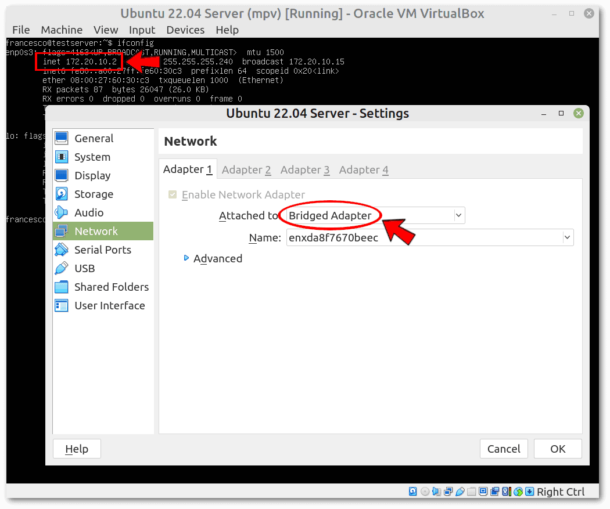
Task: Click the mouse integration globe status icon
Action: (518, 491)
